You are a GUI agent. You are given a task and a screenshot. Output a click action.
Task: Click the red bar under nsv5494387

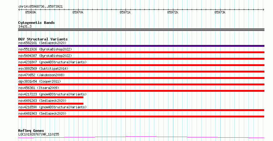[141, 59]
